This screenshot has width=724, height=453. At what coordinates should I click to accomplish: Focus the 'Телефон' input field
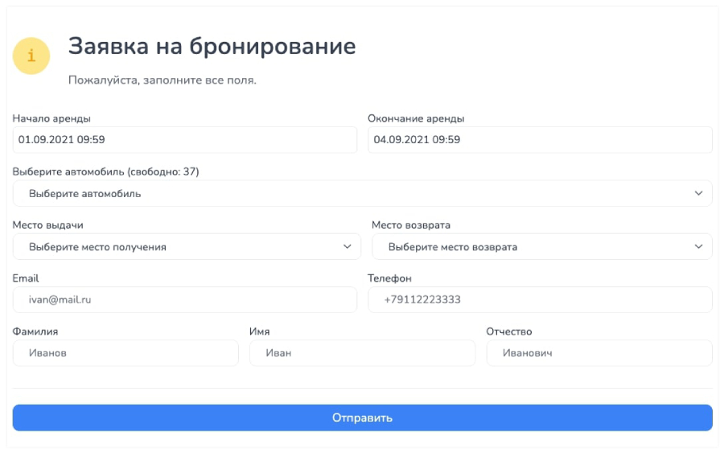coord(540,299)
